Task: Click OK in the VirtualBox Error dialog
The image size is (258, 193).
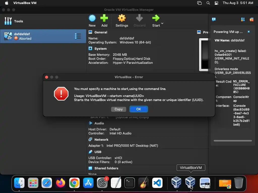Action: click(139, 109)
